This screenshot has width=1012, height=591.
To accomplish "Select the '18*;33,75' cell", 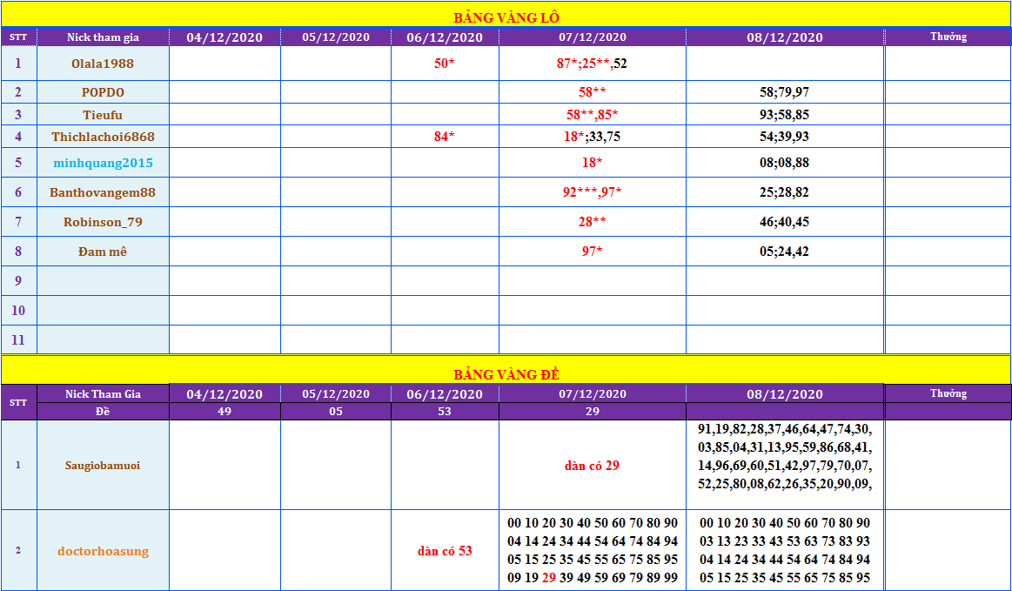I will (593, 137).
